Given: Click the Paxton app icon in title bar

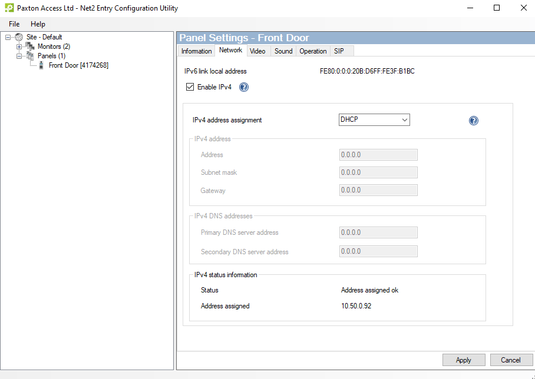Looking at the screenshot, I should [9, 8].
